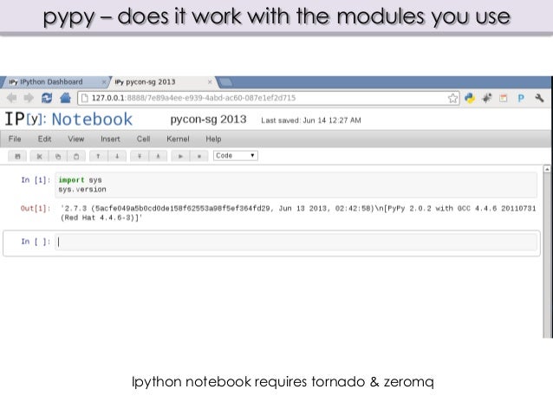This screenshot has height=415, width=553.
Task: Click the browser back arrow
Action: point(11,98)
